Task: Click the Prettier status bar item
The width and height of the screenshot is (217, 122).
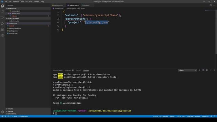Action: coord(205,117)
